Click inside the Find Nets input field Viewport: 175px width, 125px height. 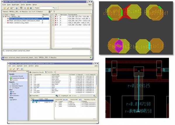(x=47, y=96)
